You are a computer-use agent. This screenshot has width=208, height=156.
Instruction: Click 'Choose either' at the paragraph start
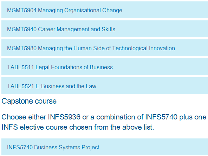point(24,117)
